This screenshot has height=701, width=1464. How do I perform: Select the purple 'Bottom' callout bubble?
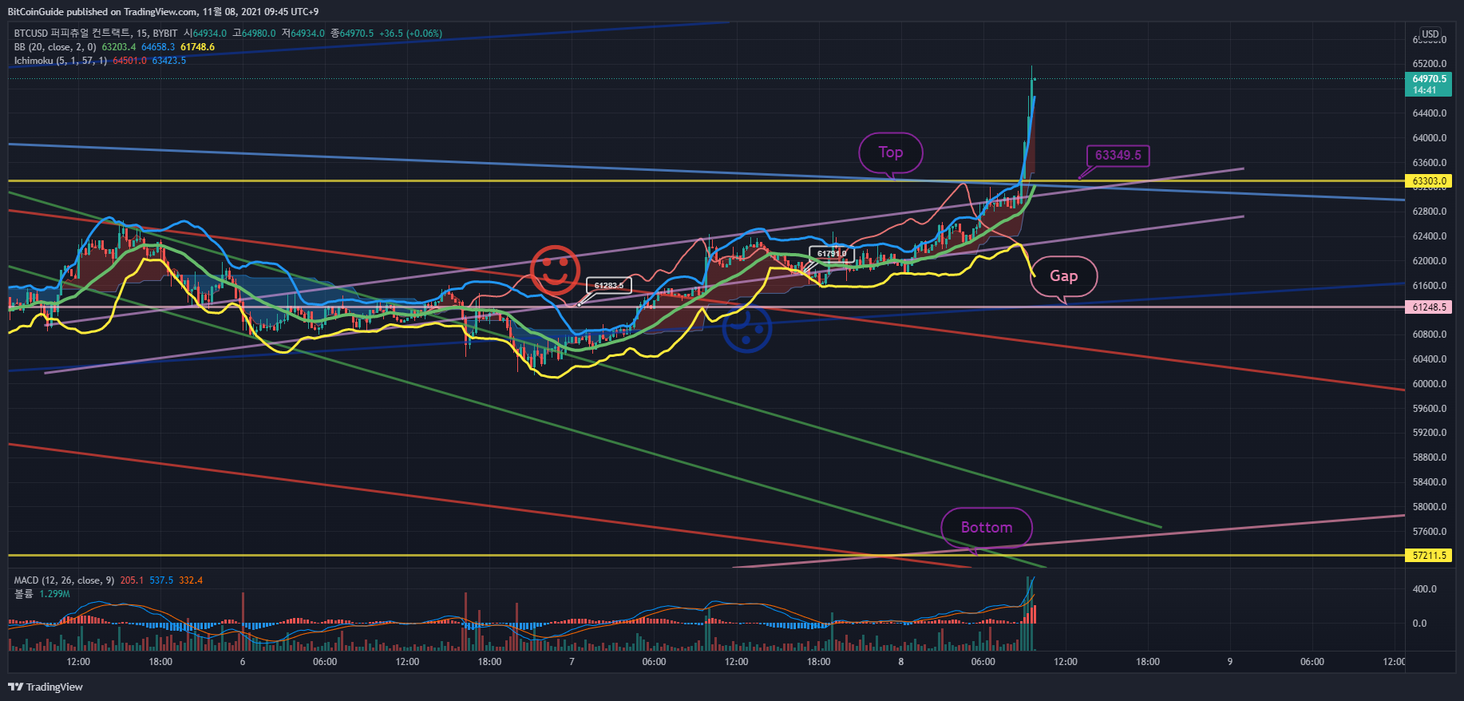coord(987,528)
